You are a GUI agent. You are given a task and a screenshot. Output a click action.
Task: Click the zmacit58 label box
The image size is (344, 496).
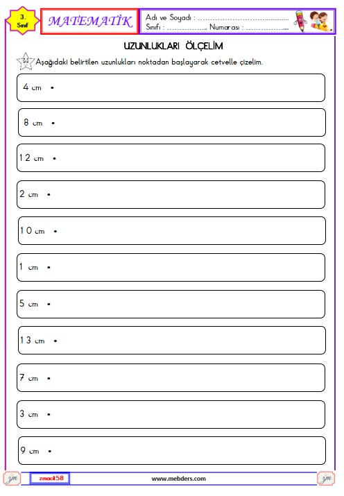[50, 478]
